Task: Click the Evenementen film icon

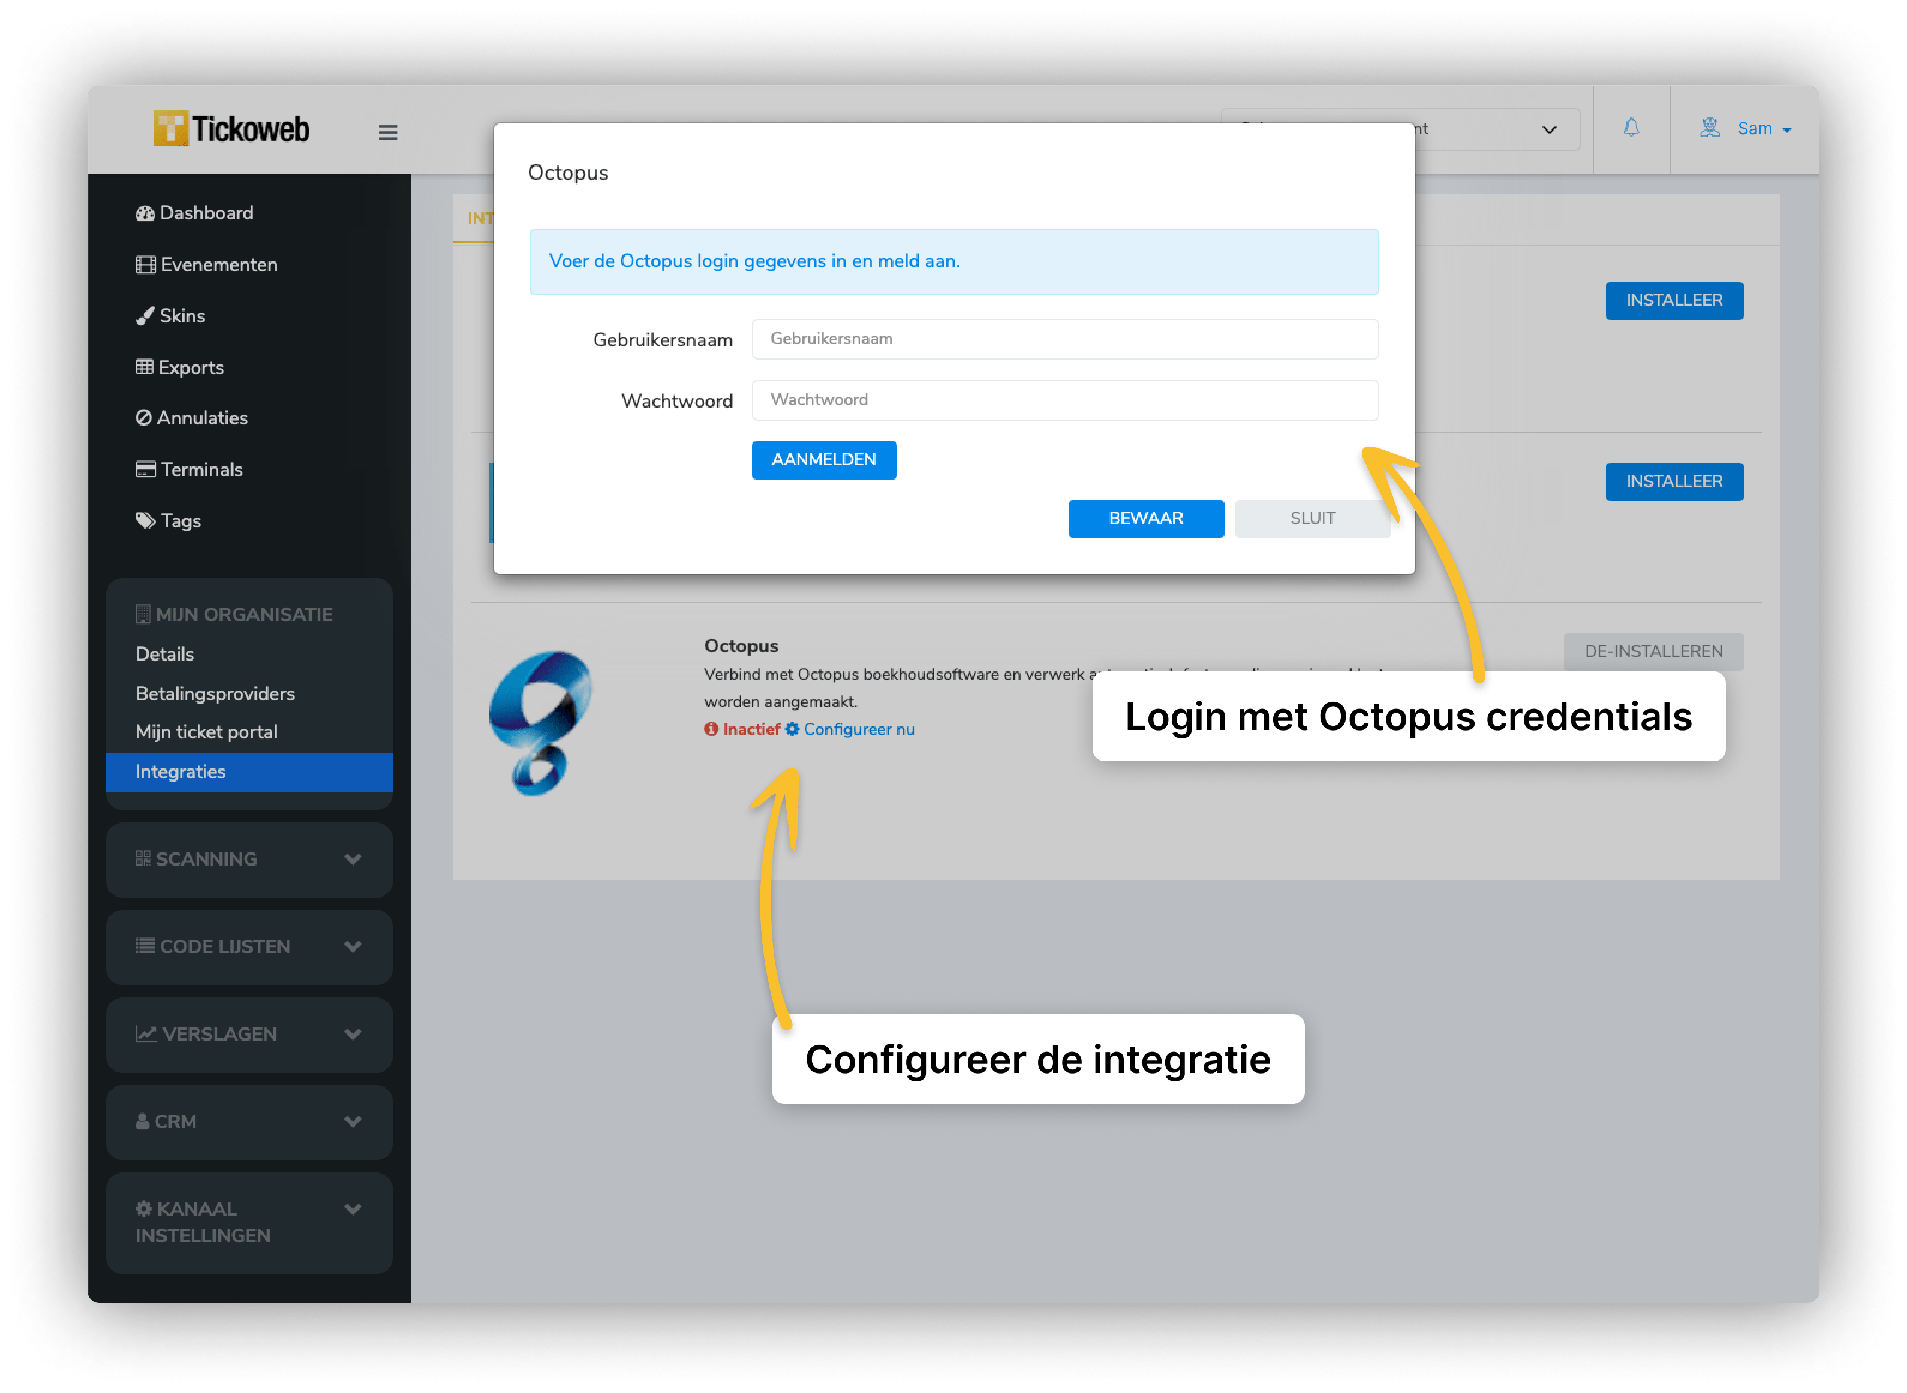Action: (145, 265)
